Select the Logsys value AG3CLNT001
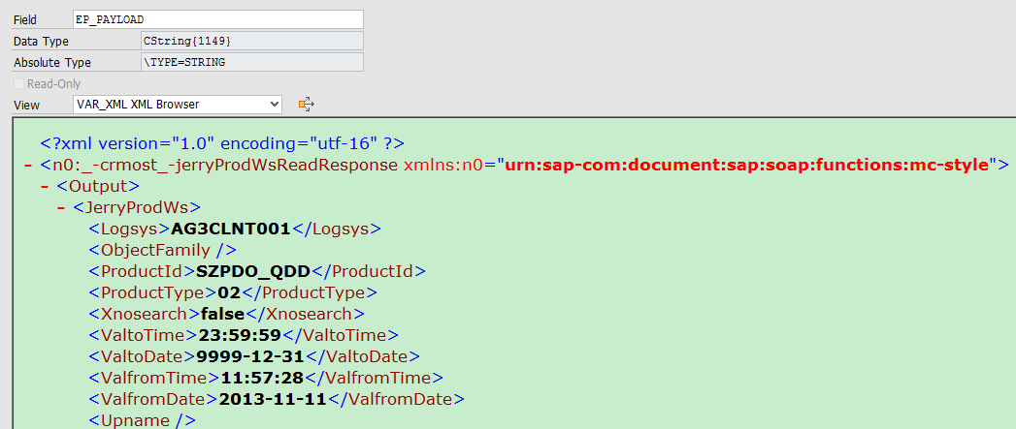1016x429 pixels. coord(231,230)
